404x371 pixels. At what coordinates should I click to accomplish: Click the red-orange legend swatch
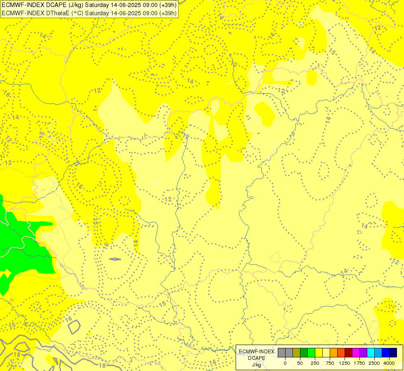point(341,352)
